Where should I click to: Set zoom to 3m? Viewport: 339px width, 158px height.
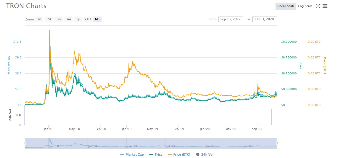68,19
